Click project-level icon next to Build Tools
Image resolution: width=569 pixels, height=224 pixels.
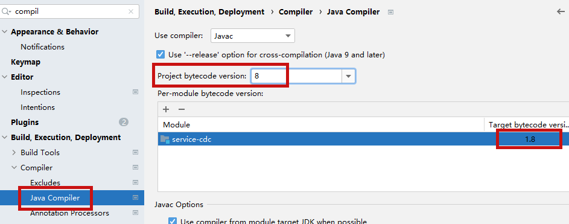135,153
